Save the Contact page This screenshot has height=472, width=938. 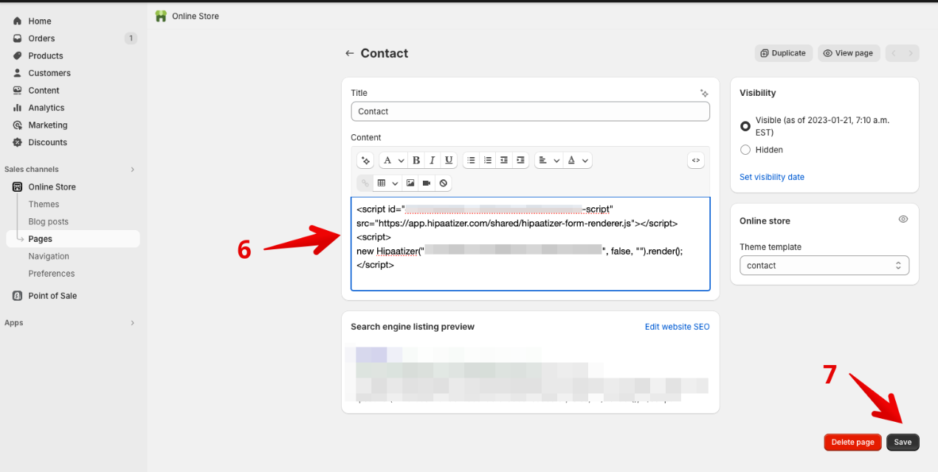(x=903, y=442)
